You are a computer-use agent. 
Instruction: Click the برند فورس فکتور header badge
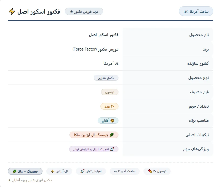84,11
